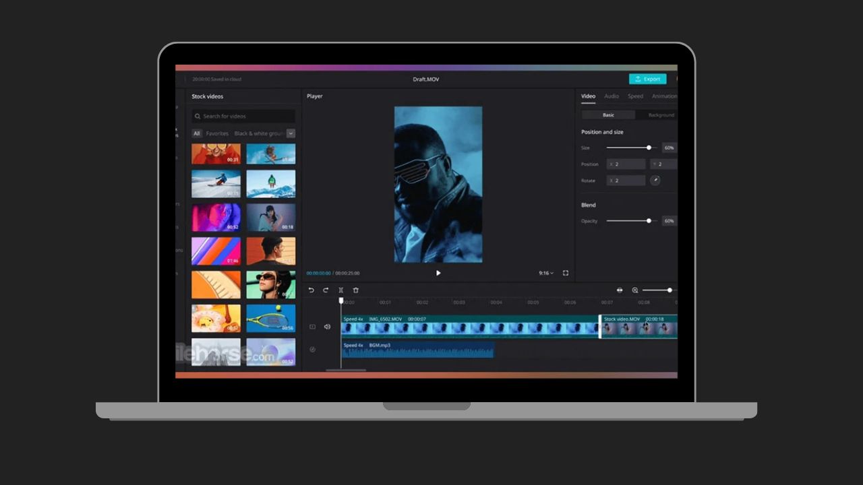This screenshot has height=485, width=863.
Task: Click the Position Y value field
Action: coord(664,164)
